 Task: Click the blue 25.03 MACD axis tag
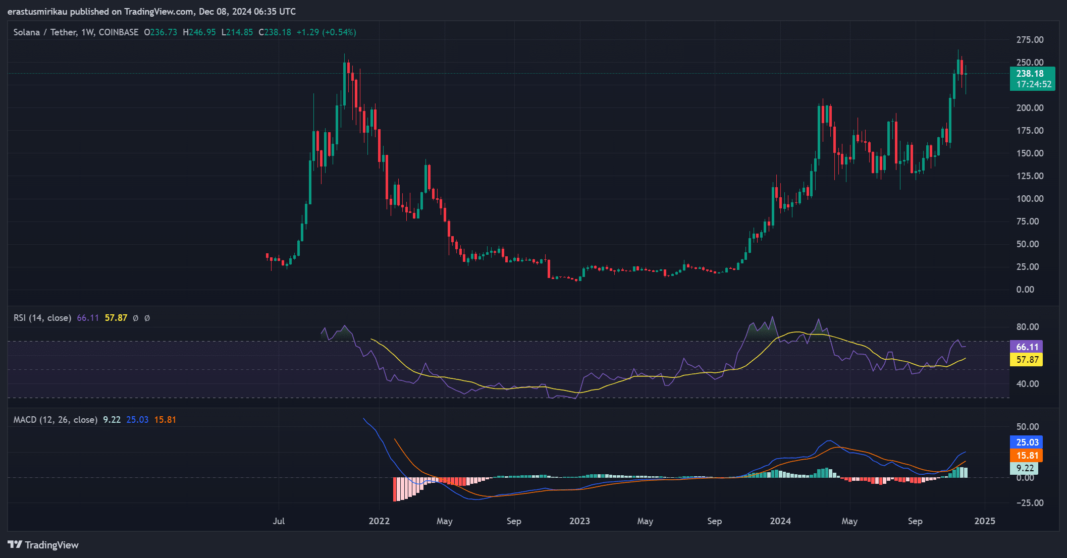pos(1027,442)
